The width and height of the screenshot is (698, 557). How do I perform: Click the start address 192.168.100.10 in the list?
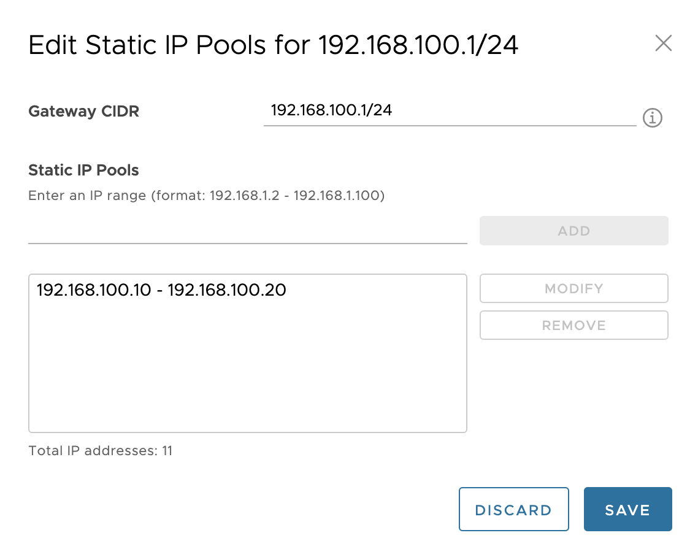[93, 290]
